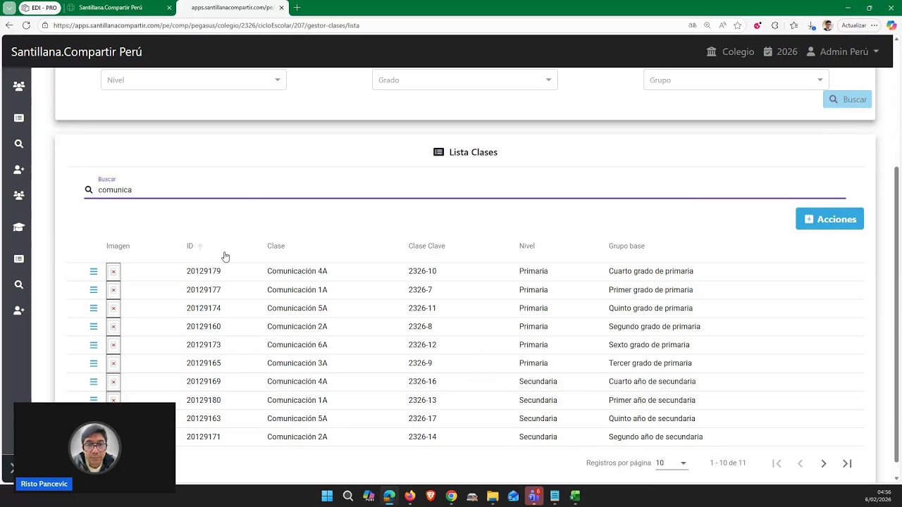Screen dimensions: 902x507
Task: Change Registros por página dropdown value
Action: point(671,463)
